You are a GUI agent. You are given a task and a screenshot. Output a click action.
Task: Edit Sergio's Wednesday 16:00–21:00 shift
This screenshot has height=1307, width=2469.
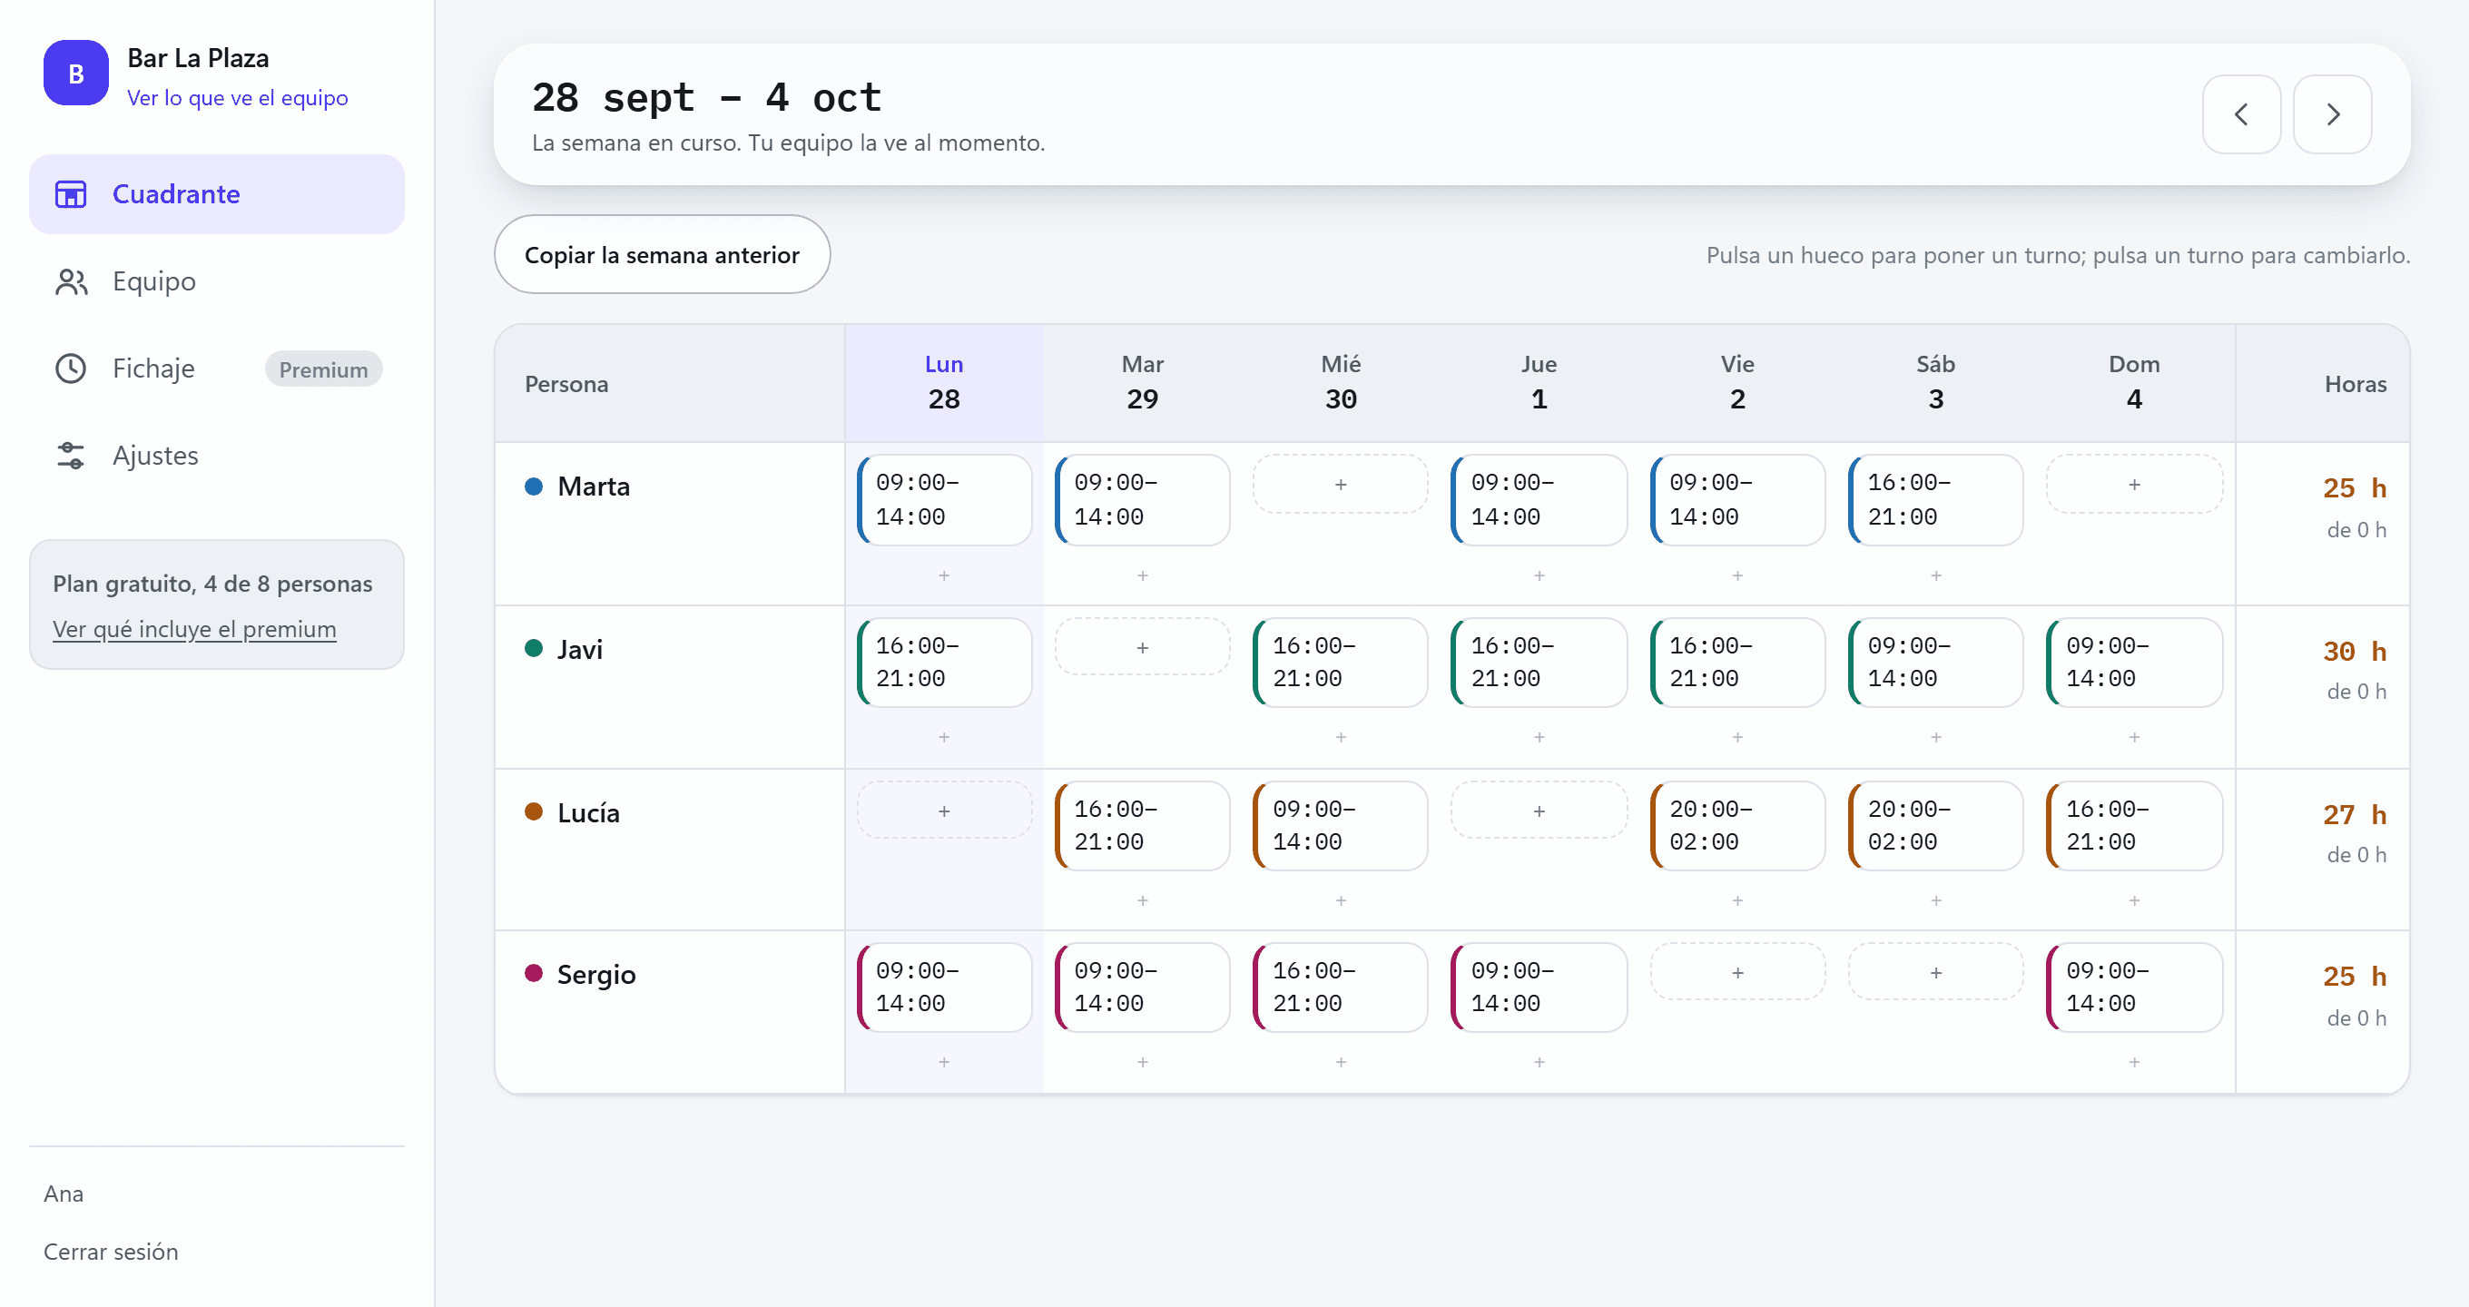tap(1340, 987)
